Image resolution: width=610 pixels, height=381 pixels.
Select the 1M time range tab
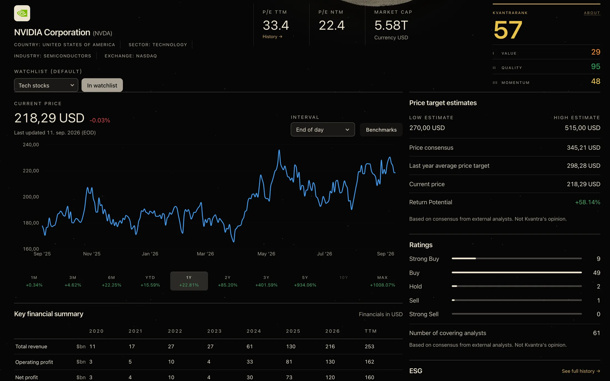[34, 281]
